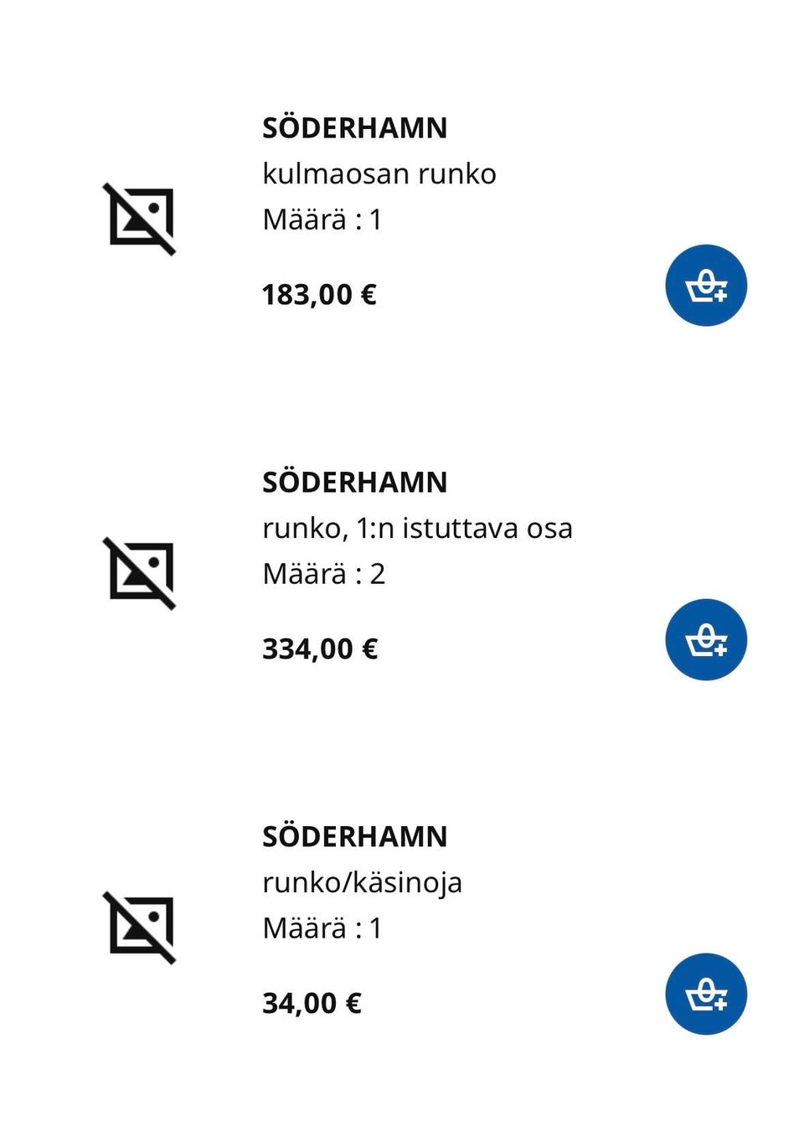Click the 183,00 € price
The width and height of the screenshot is (804, 1147).
point(319,295)
